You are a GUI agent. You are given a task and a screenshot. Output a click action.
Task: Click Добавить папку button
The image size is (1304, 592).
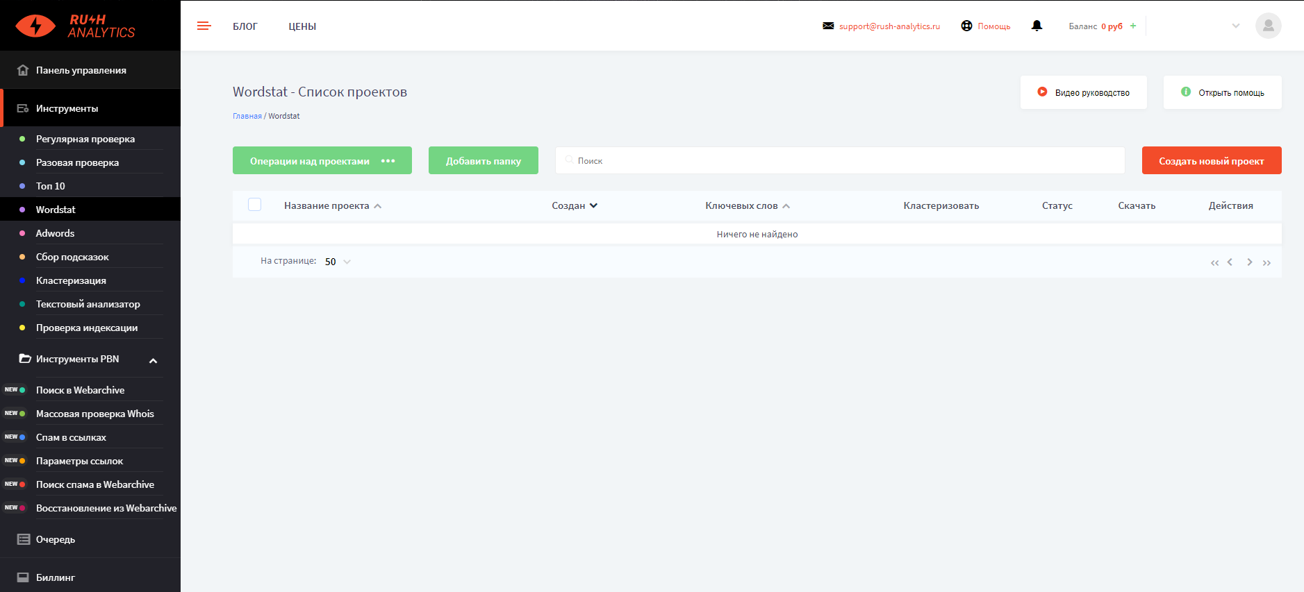click(x=484, y=160)
